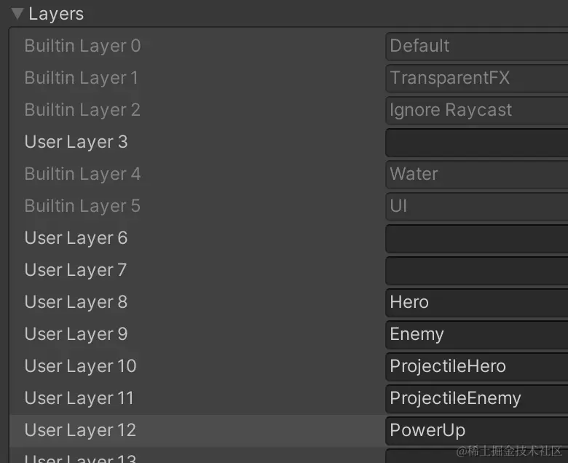Select the 'User Layer 10' row label
The image size is (568, 463).
tap(80, 366)
